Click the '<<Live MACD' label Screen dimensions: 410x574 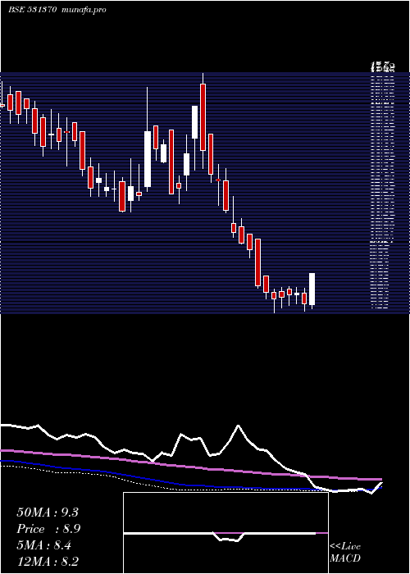pyautogui.click(x=345, y=552)
